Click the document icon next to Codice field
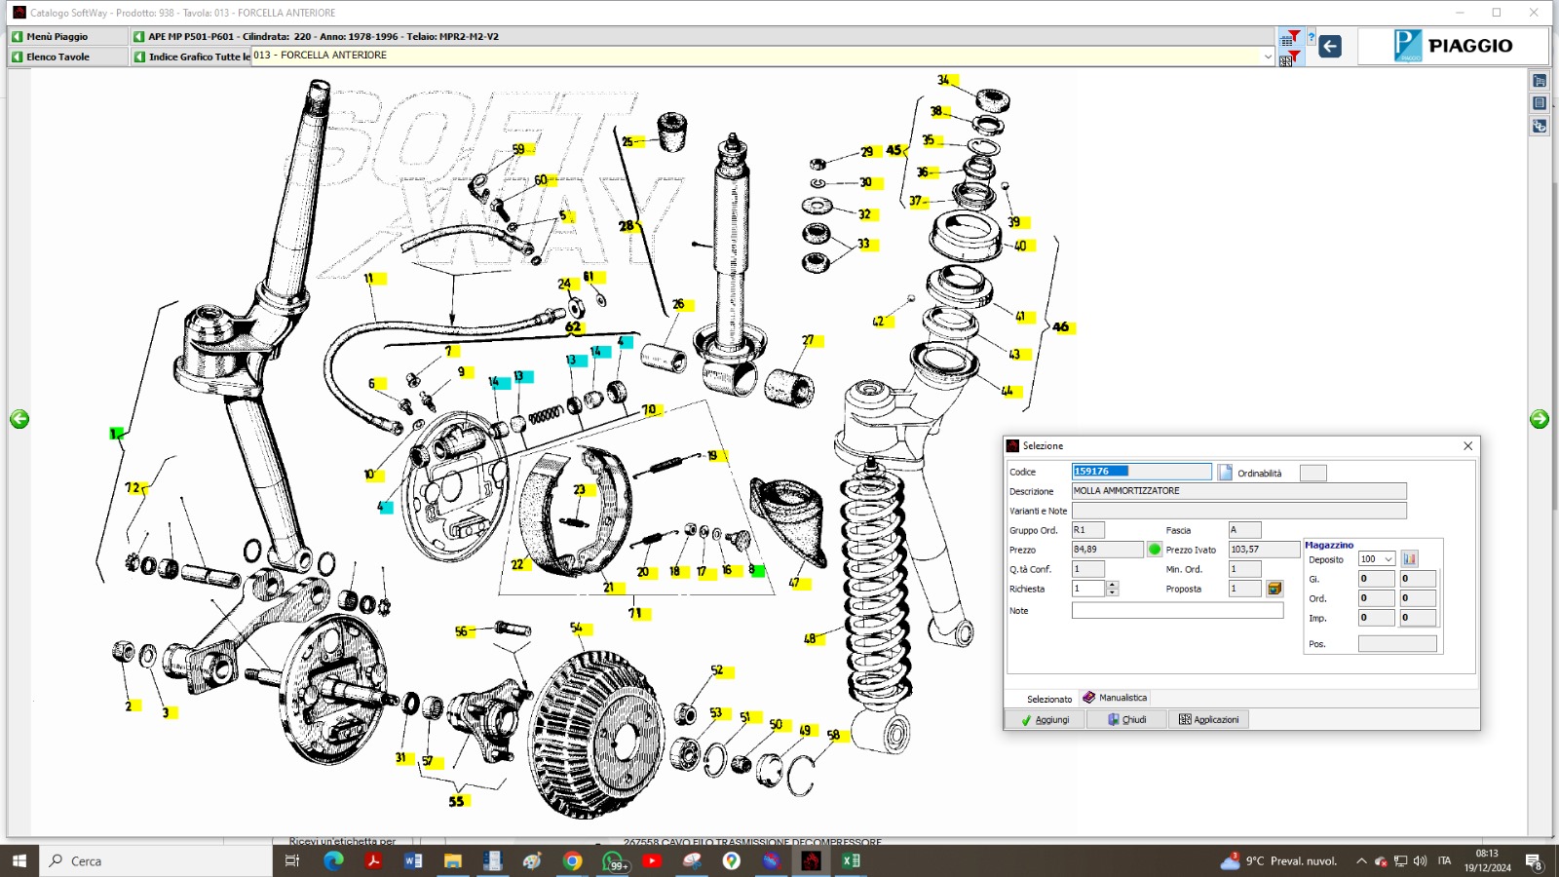This screenshot has height=877, width=1559. (1225, 473)
